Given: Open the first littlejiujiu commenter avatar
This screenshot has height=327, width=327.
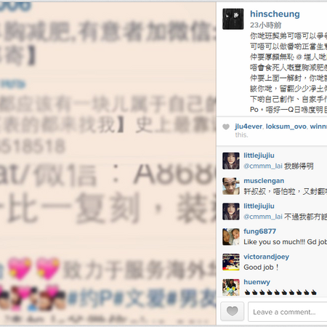Looking at the screenshot, I should pos(231,161).
